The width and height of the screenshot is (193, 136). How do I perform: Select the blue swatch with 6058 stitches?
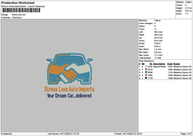pyautogui.click(x=146, y=72)
